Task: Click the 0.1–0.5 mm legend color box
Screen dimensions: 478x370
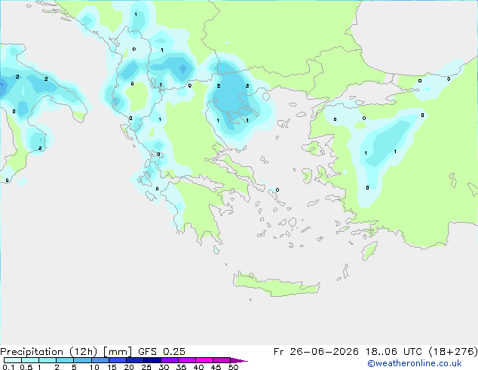Action: click(13, 360)
